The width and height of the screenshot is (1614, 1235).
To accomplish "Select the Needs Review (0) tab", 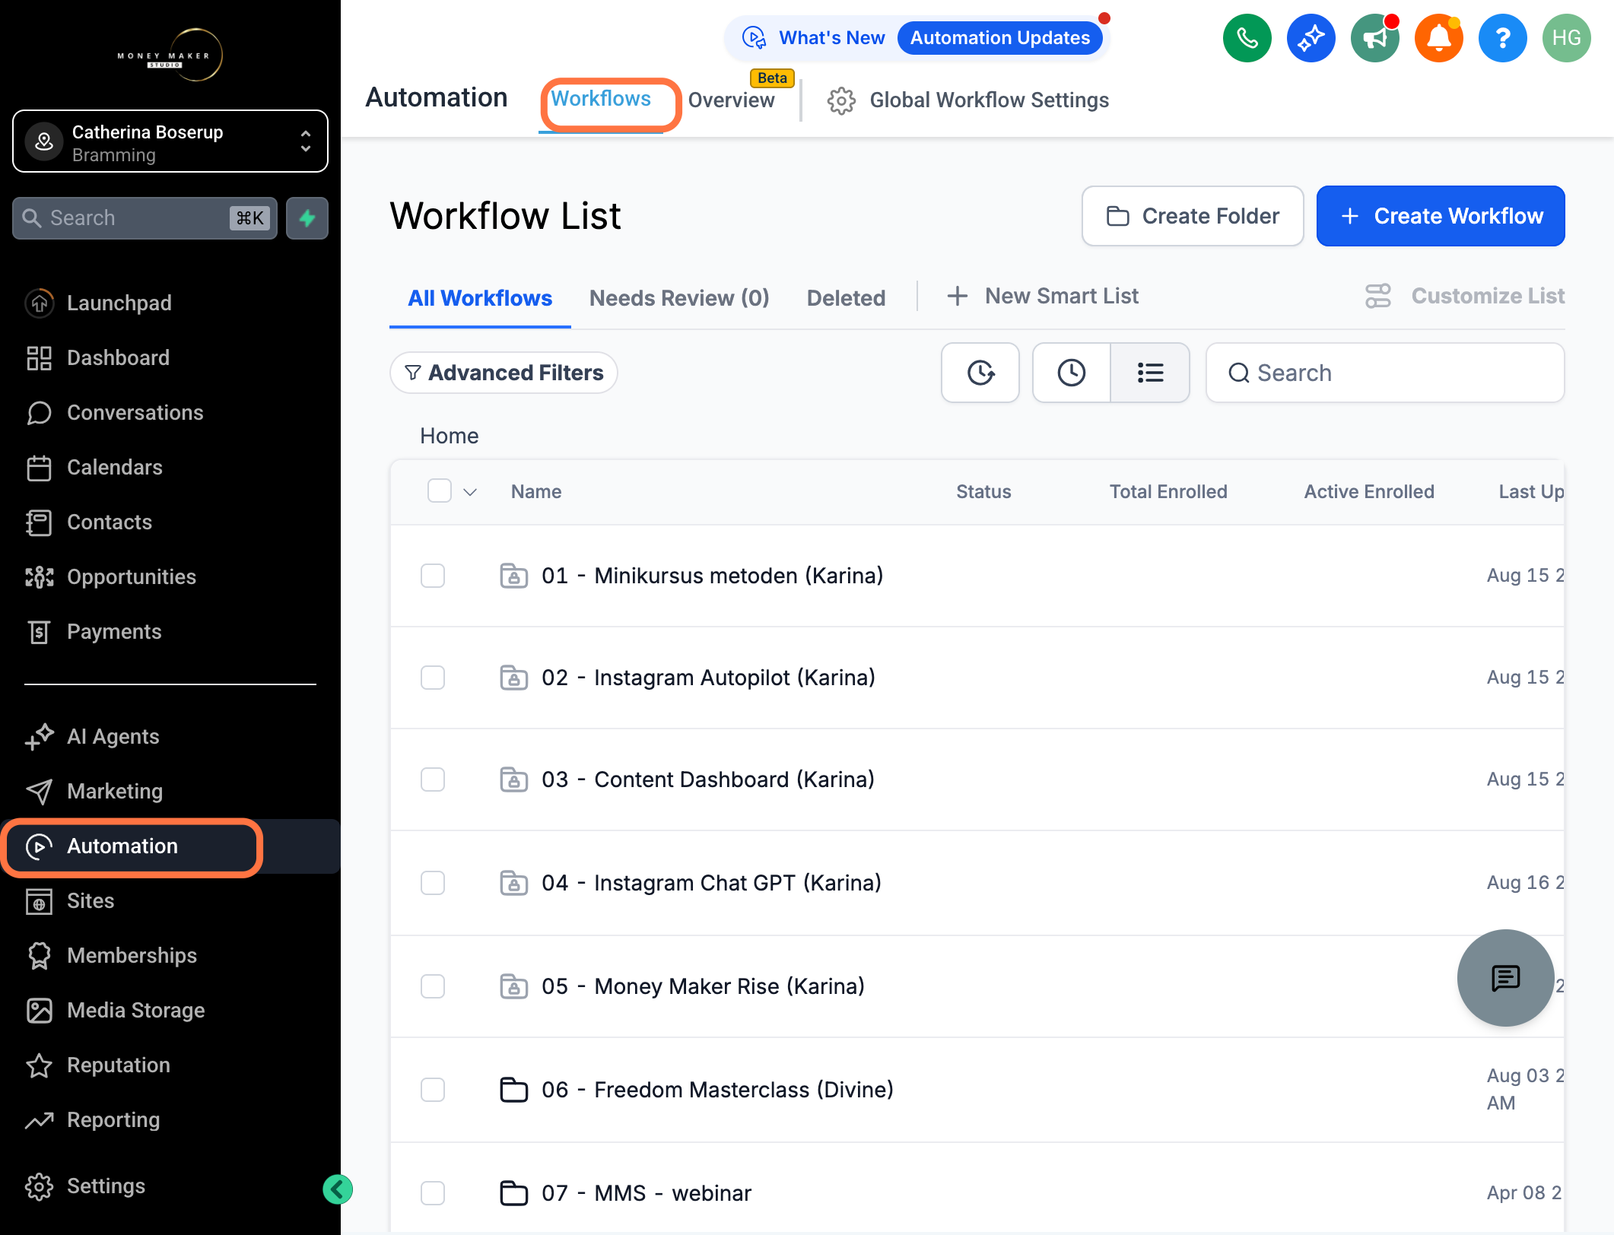I will click(x=679, y=298).
